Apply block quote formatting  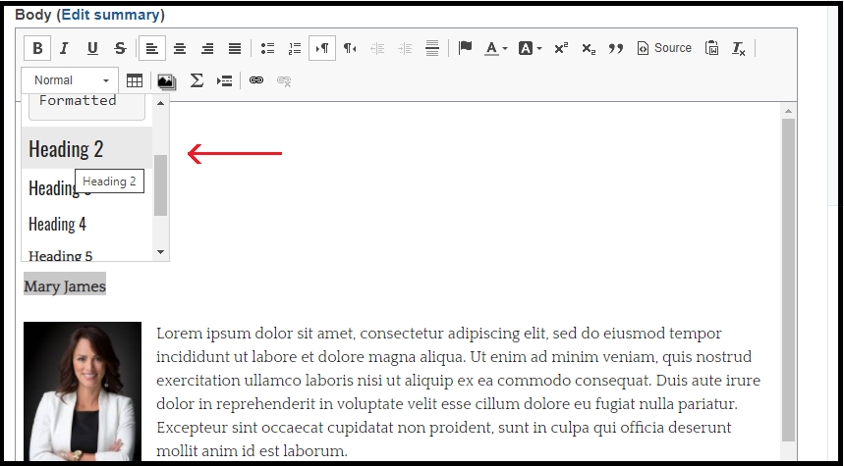click(x=616, y=48)
